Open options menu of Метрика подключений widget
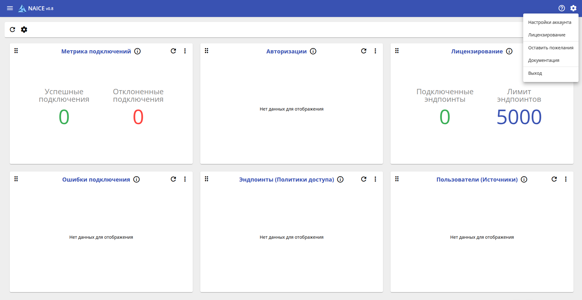The width and height of the screenshot is (582, 300). pyautogui.click(x=185, y=51)
